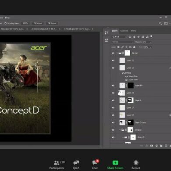
Task: Toggle the layer filtering switch
Action: coord(151,36)
